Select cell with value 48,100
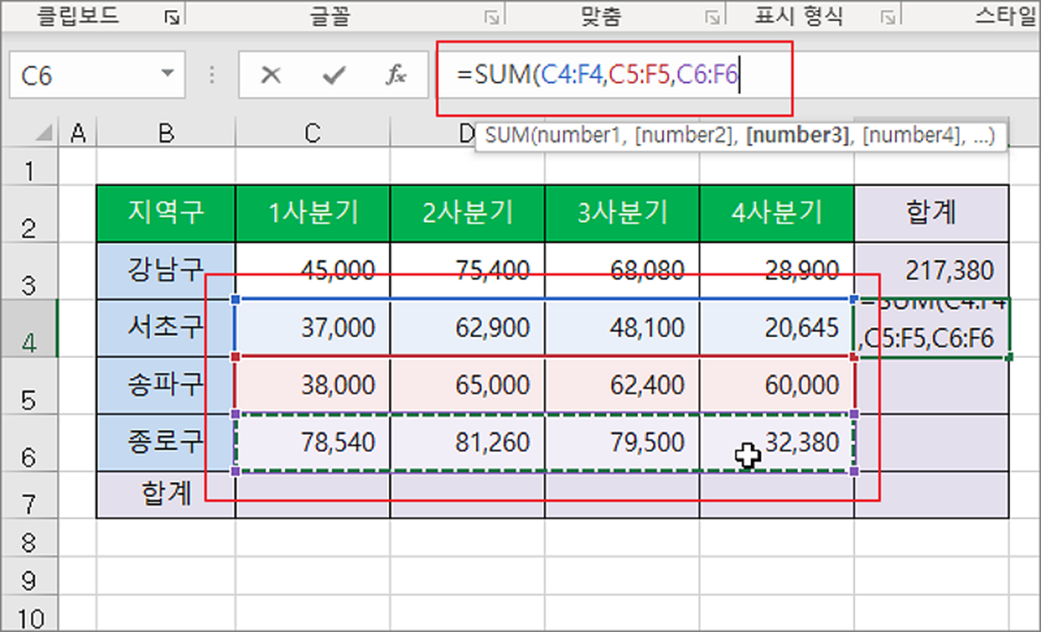This screenshot has height=632, width=1041. (x=622, y=328)
